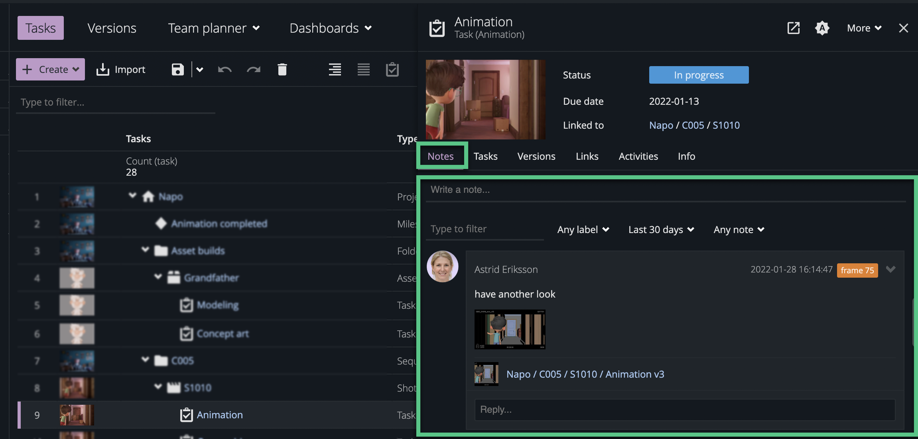This screenshot has width=918, height=439.
Task: Open the save options dropdown arrow
Action: tap(199, 69)
